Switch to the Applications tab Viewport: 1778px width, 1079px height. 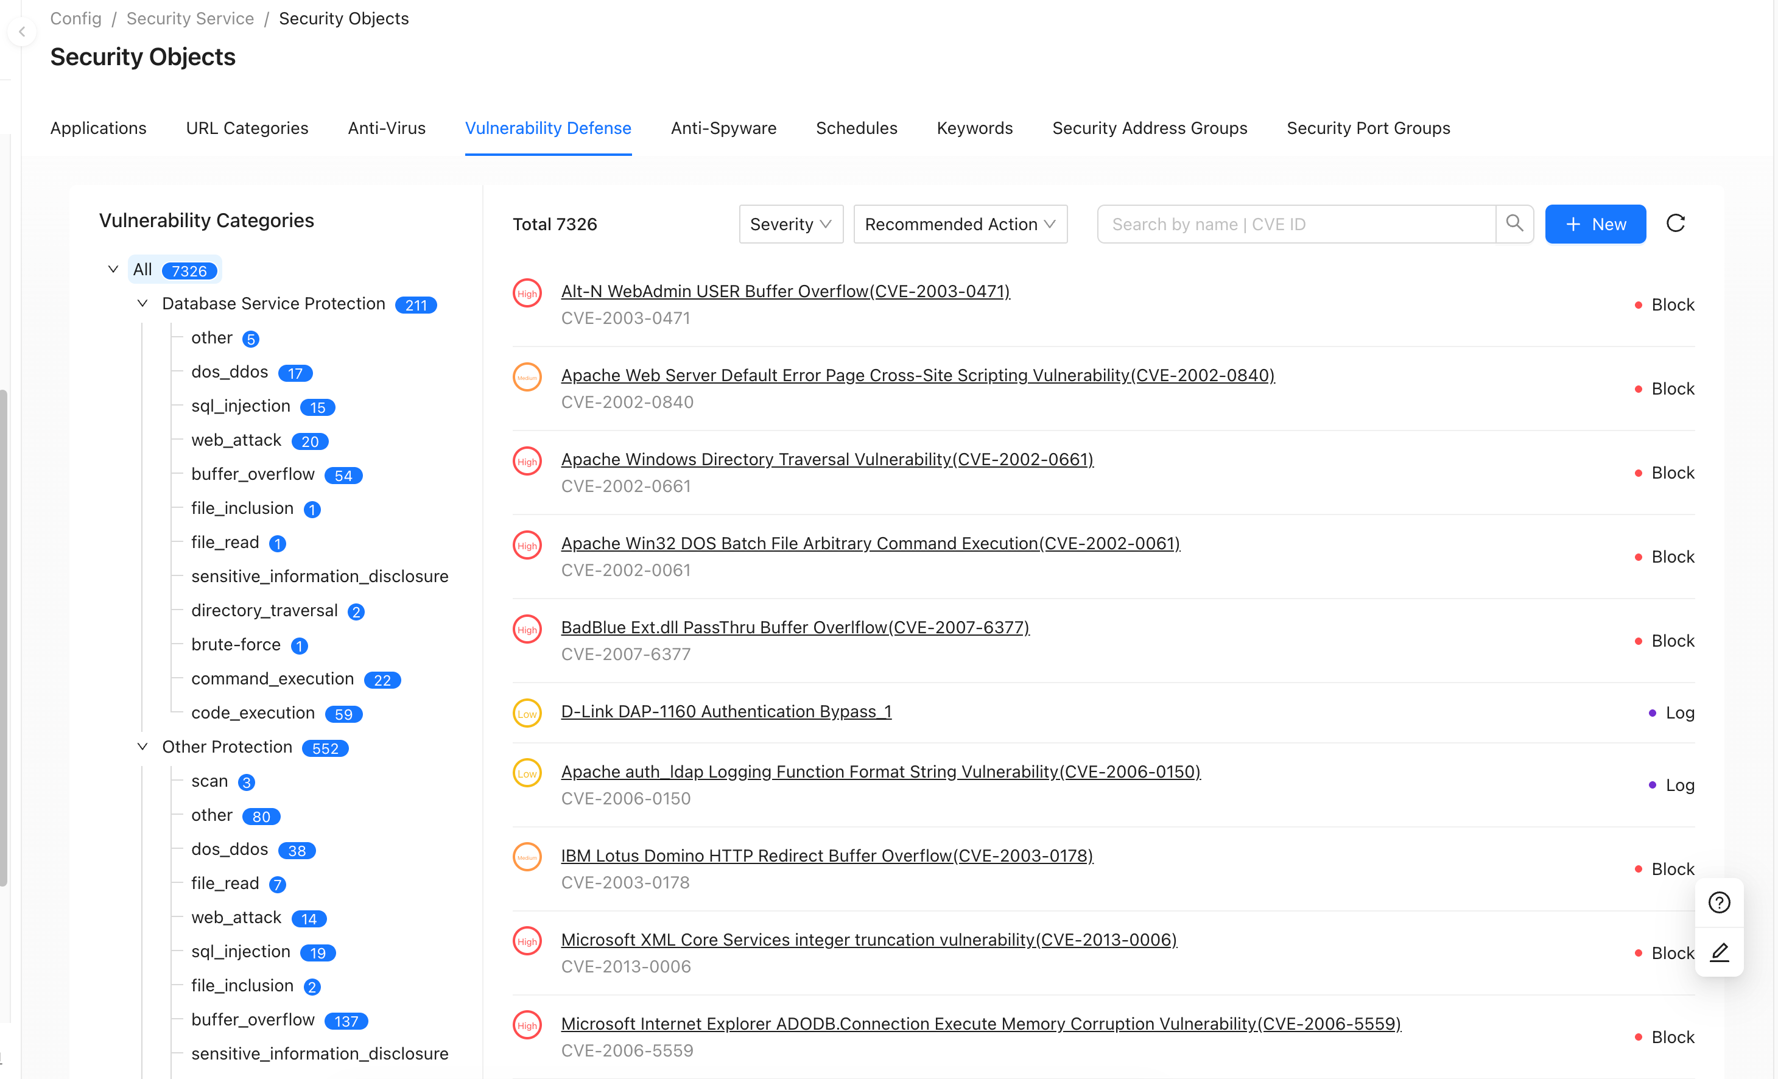pos(98,128)
